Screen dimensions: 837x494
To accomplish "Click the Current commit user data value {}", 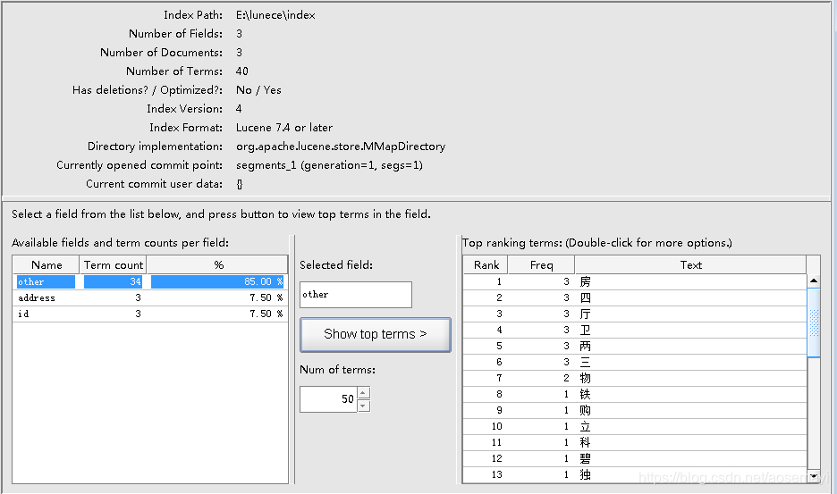I will (239, 184).
